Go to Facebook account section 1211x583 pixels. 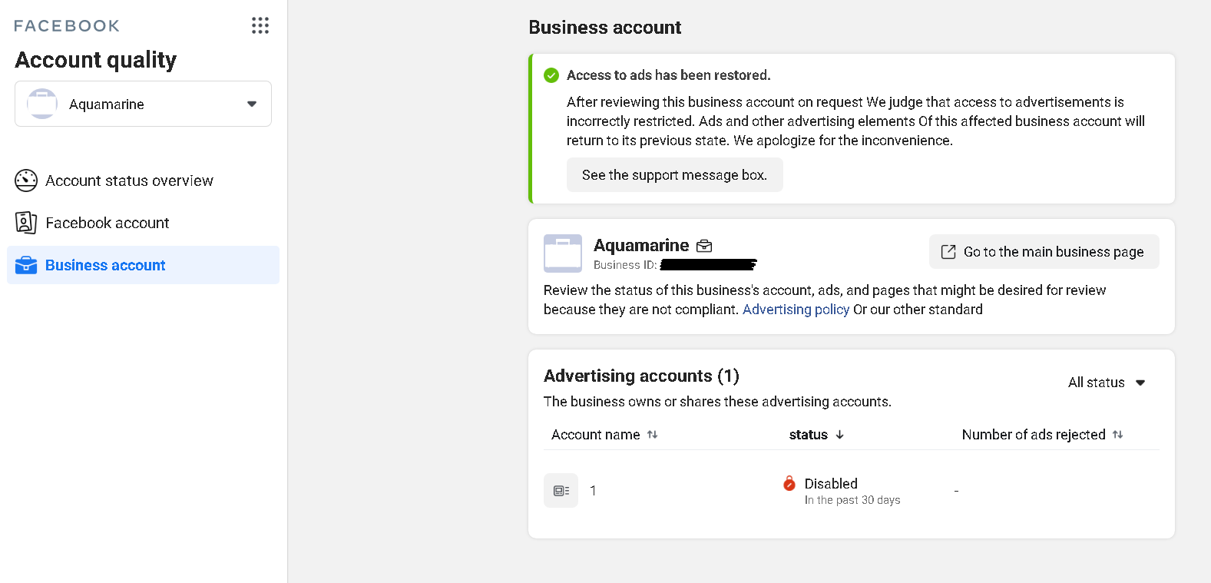pyautogui.click(x=143, y=223)
